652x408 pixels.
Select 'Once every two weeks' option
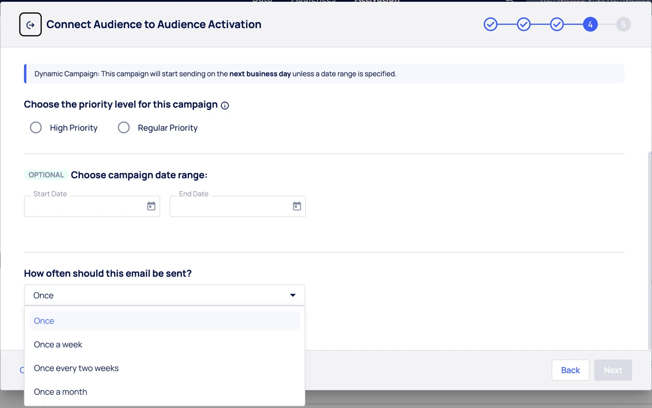(x=76, y=368)
